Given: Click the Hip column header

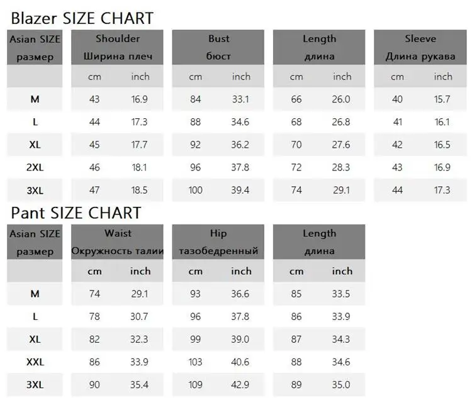Looking at the screenshot, I should click(218, 242).
